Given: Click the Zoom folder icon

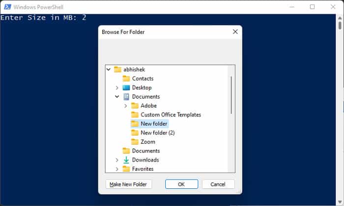Looking at the screenshot, I should point(135,142).
